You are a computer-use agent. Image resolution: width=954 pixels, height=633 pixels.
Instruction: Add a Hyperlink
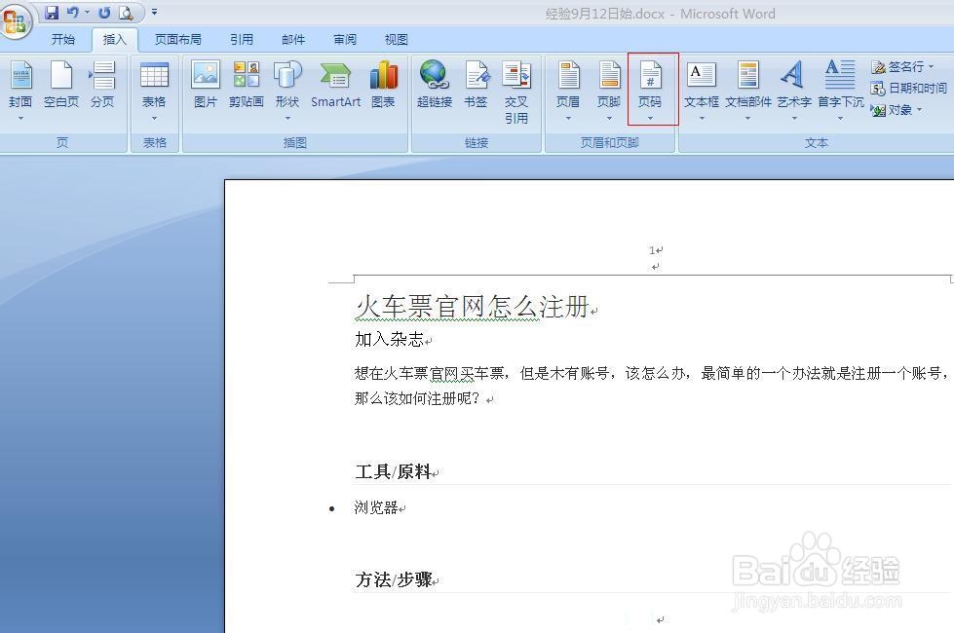point(434,88)
